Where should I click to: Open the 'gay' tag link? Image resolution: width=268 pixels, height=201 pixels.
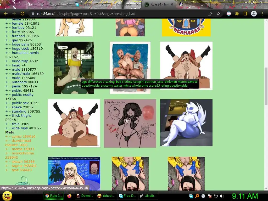click(15, 40)
